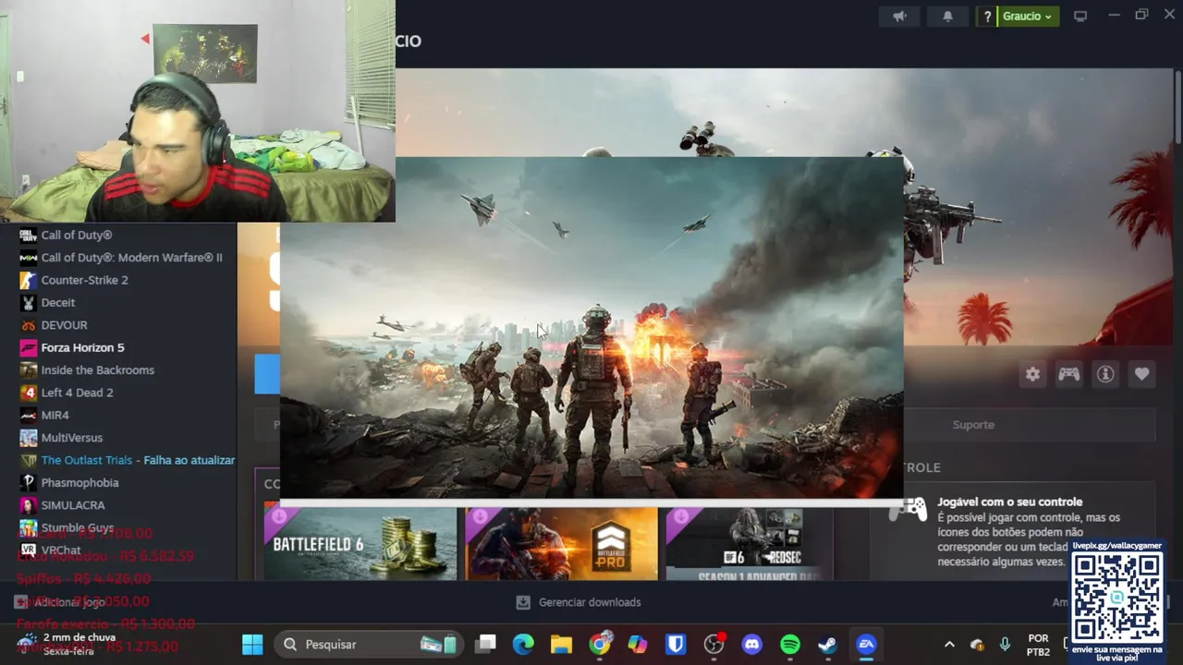Click download icon beside Gerenciar downloads
The height and width of the screenshot is (665, 1183).
(x=523, y=602)
